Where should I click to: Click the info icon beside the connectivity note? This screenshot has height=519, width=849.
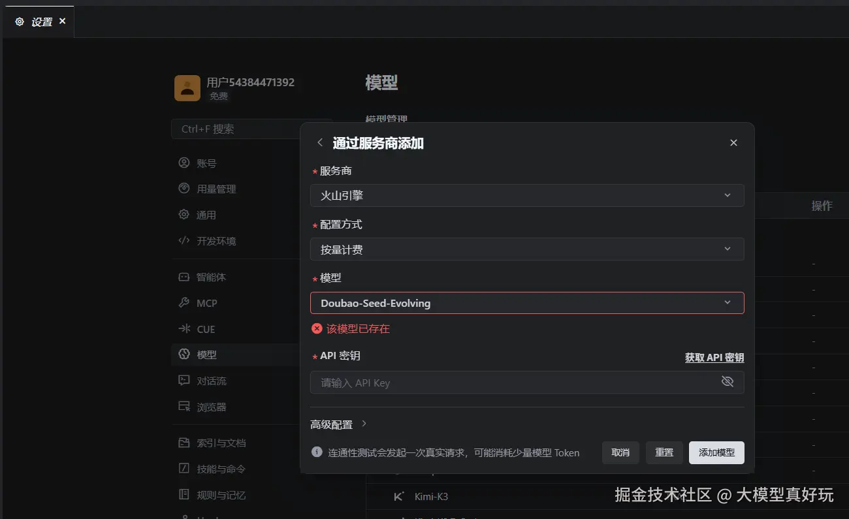click(x=317, y=452)
